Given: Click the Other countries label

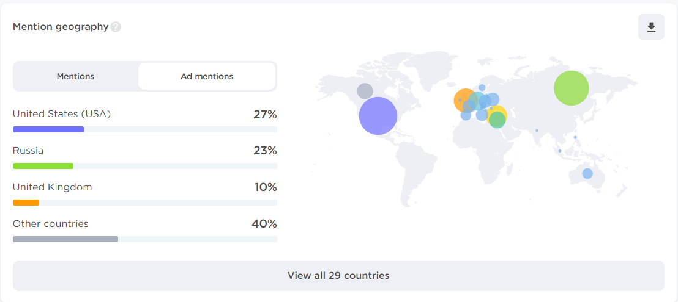Looking at the screenshot, I should pyautogui.click(x=51, y=224).
